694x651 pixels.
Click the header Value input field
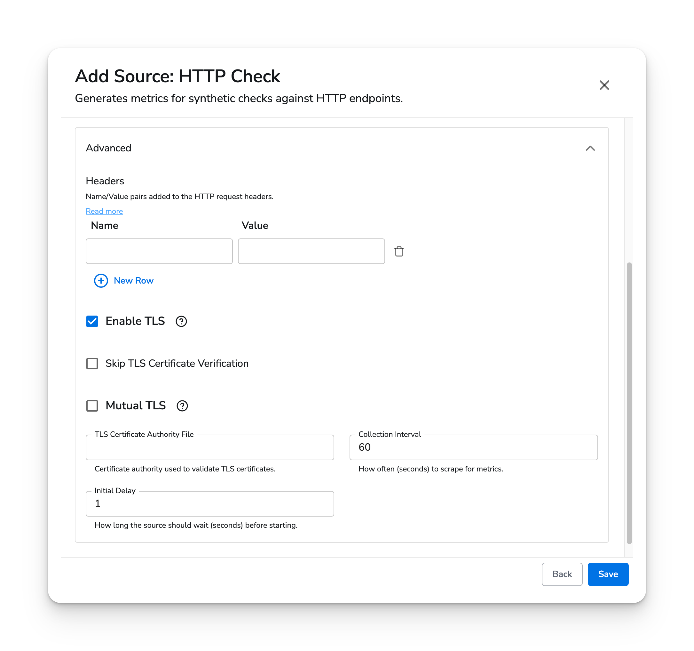[x=311, y=251]
